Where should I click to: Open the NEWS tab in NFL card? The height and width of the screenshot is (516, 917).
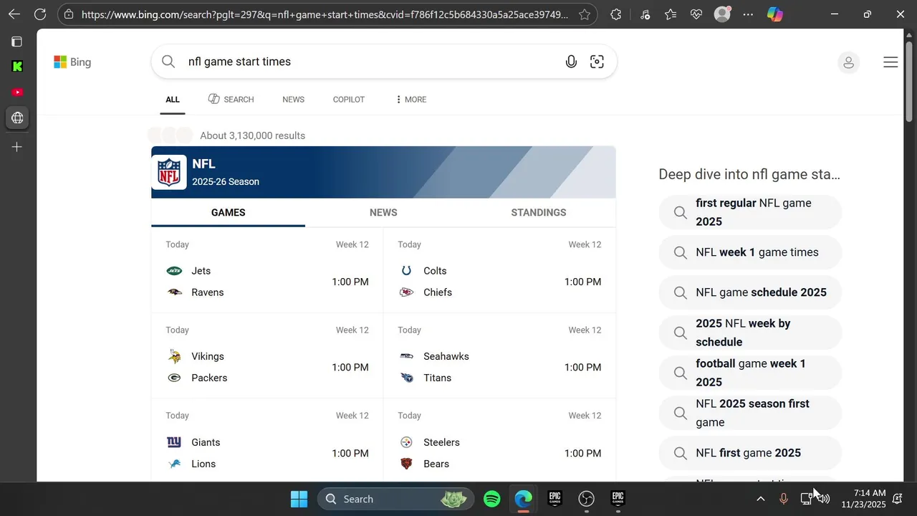click(383, 213)
